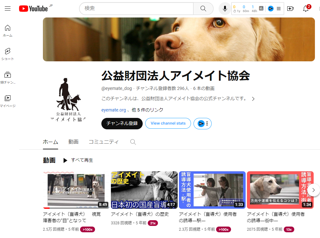The image size is (320, 238).
Task: Activate voice search microphone
Action: tap(225, 9)
